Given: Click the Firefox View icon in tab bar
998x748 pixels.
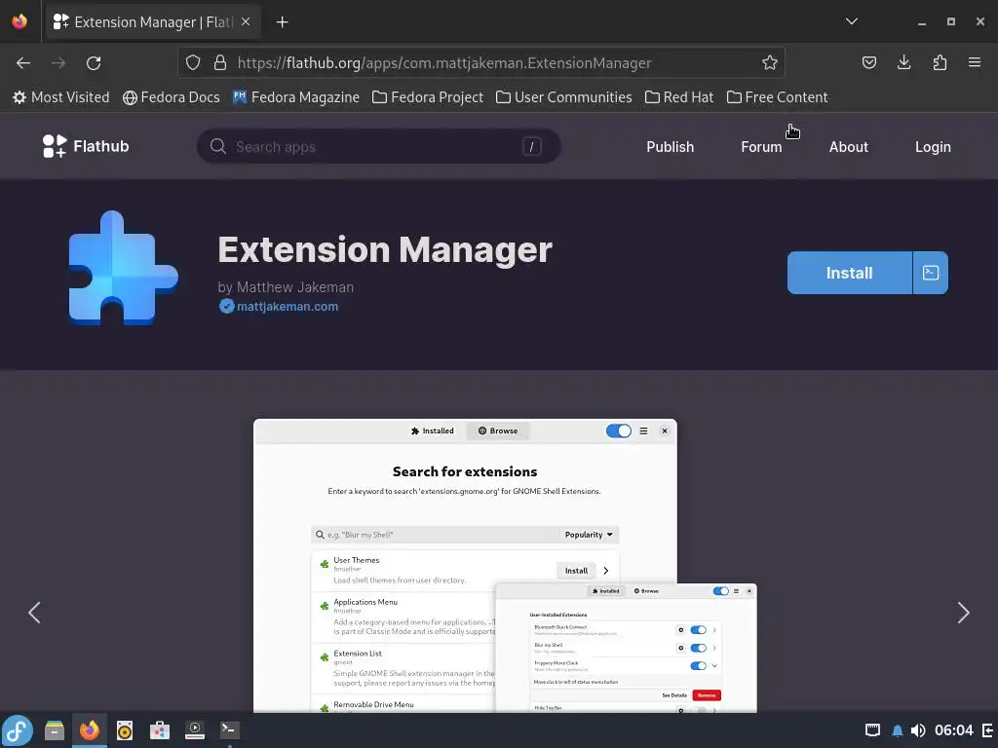Looking at the screenshot, I should 19,21.
